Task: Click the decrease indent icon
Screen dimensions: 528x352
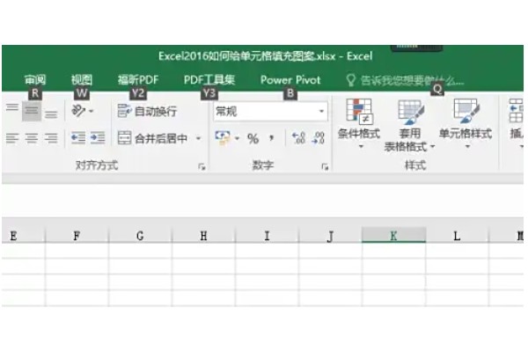Action: [x=78, y=138]
